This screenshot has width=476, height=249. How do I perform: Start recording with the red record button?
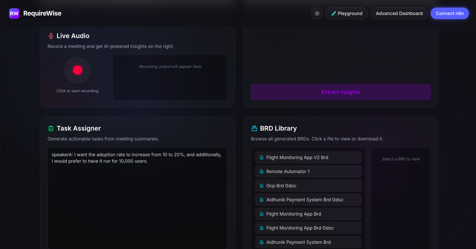coord(77,70)
